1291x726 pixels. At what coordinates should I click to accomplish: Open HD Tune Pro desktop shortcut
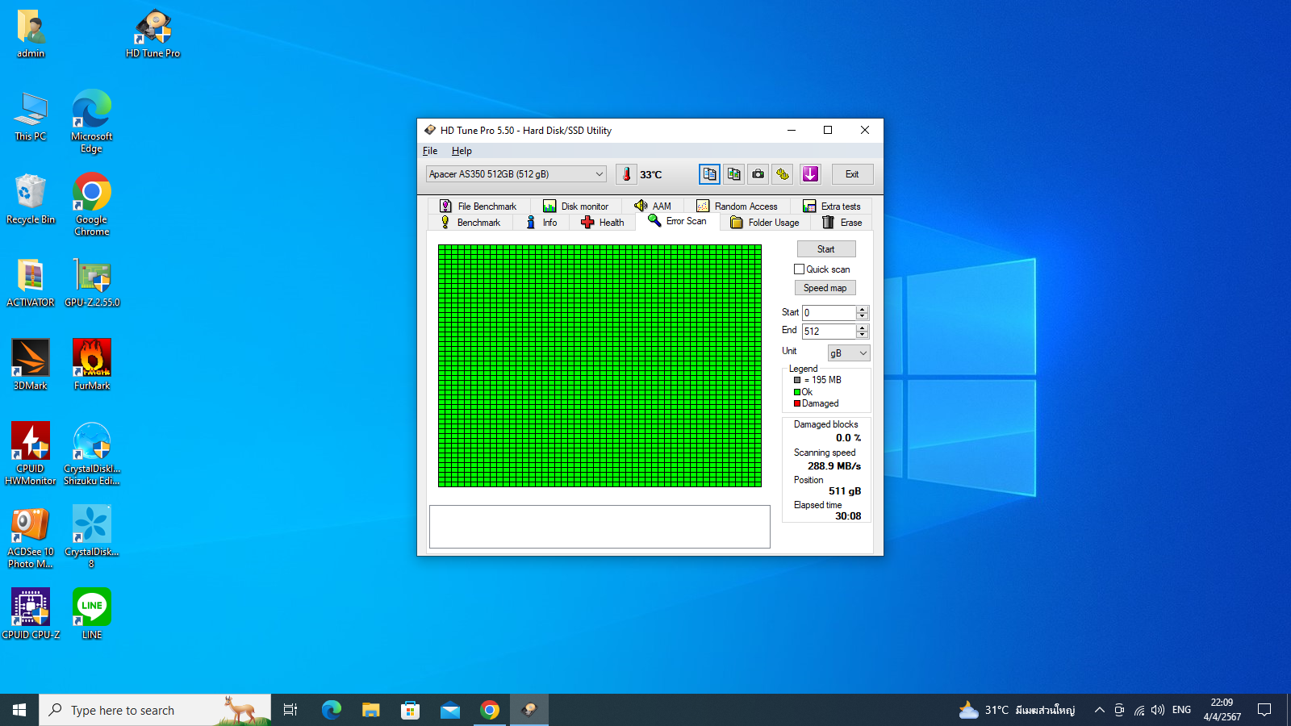coord(153,35)
